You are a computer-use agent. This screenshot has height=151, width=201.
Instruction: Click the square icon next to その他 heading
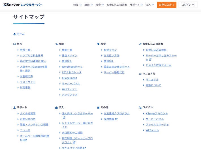pos(98,107)
